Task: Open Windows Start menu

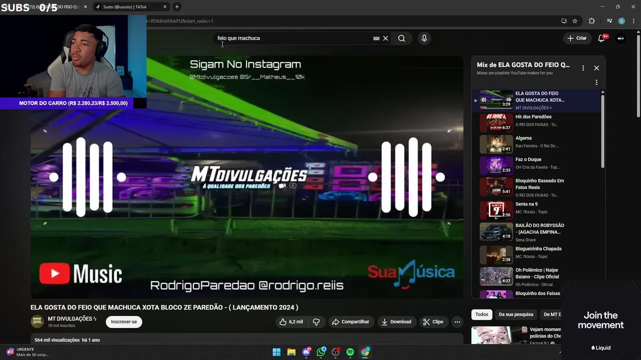Action: [276, 352]
